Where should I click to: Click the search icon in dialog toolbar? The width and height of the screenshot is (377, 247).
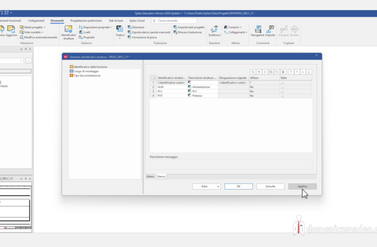253,72
